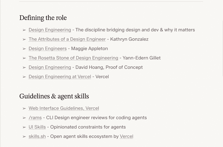Click the arrow bullet beside Attributes of a Design Engineer
The height and width of the screenshot is (147, 223).
click(x=24, y=39)
